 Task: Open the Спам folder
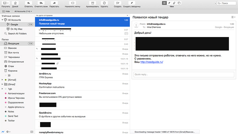pos(17,66)
